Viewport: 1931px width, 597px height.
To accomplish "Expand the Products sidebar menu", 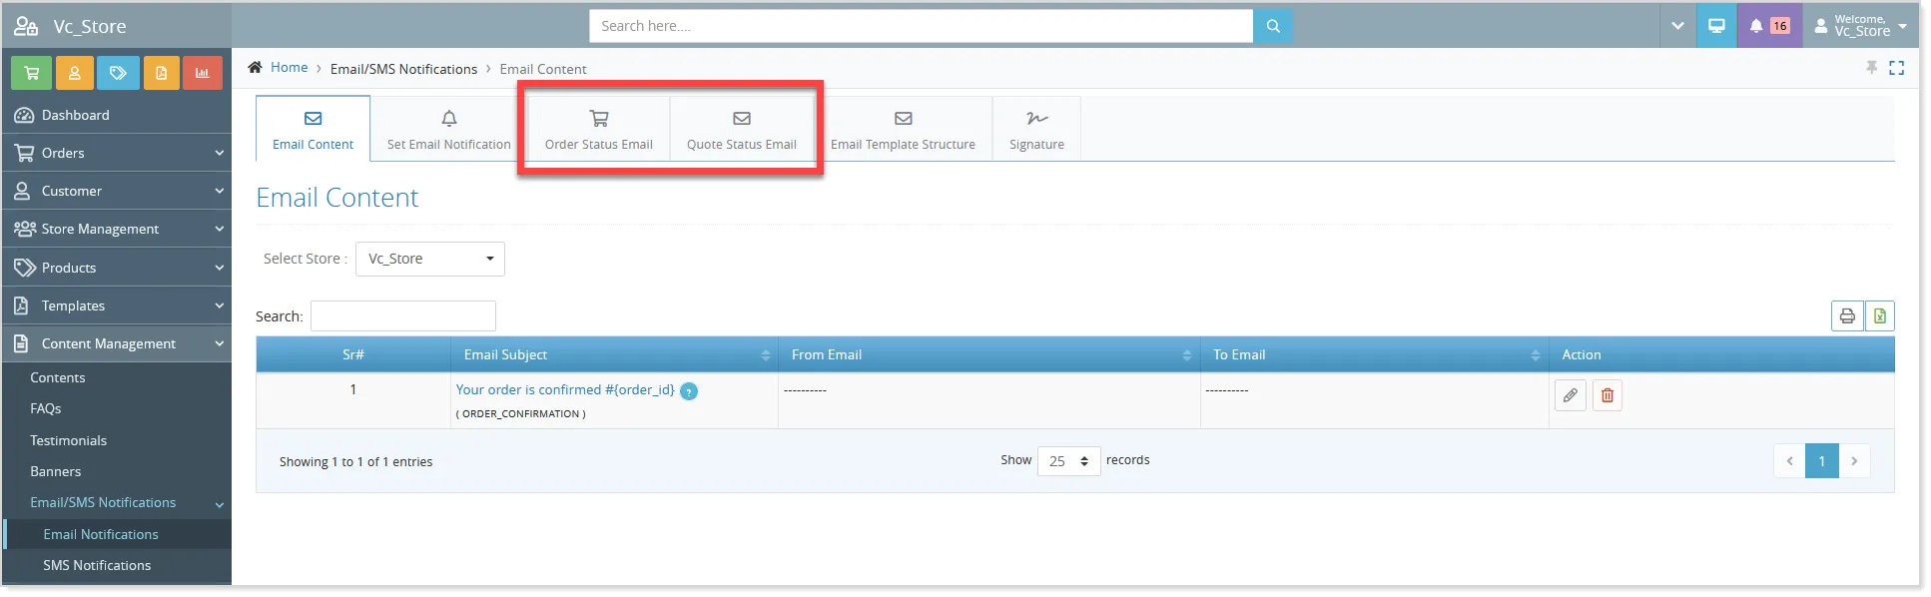I will (117, 268).
